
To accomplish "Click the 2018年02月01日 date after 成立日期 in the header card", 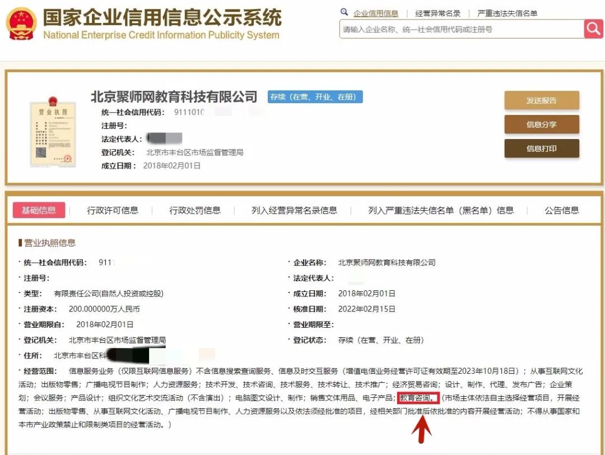I will 172,165.
